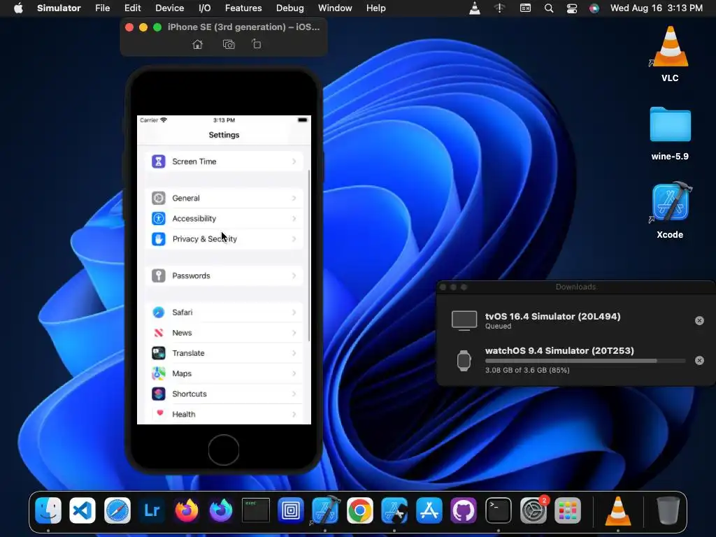Click the Simulator Home button toolbar icon
The width and height of the screenshot is (716, 537).
point(197,44)
